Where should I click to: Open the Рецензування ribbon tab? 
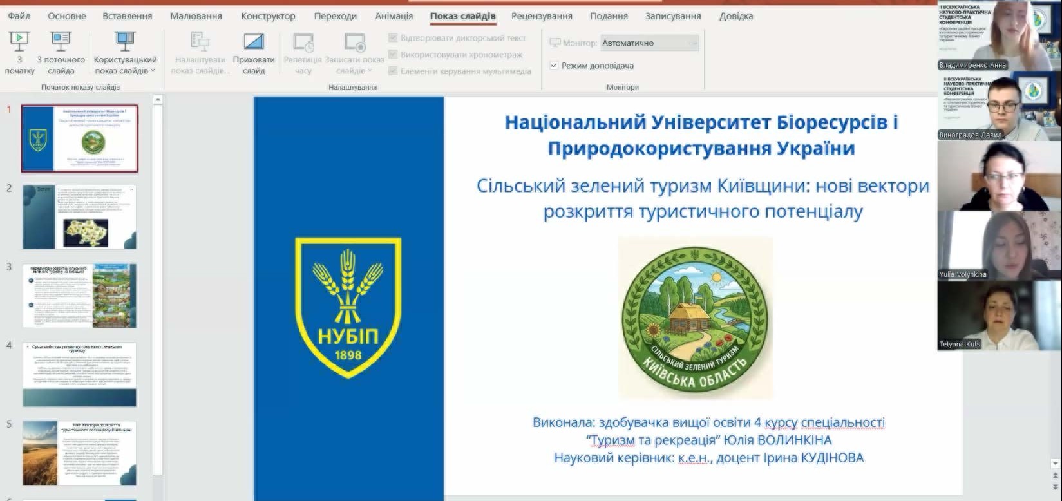pyautogui.click(x=541, y=16)
